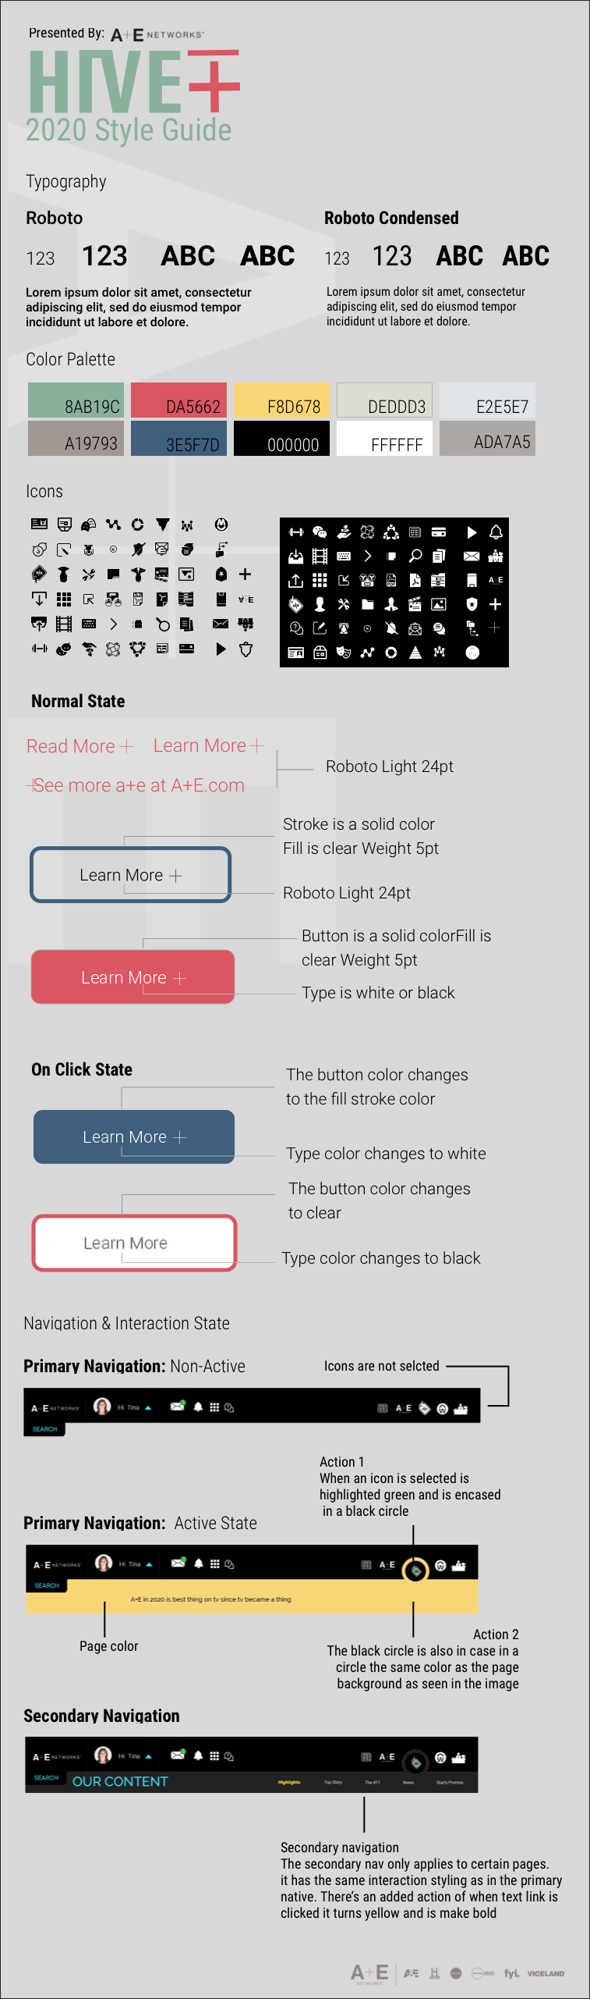Click the dark funnel filter icon
Screen dimensions: 590x1999
(162, 525)
